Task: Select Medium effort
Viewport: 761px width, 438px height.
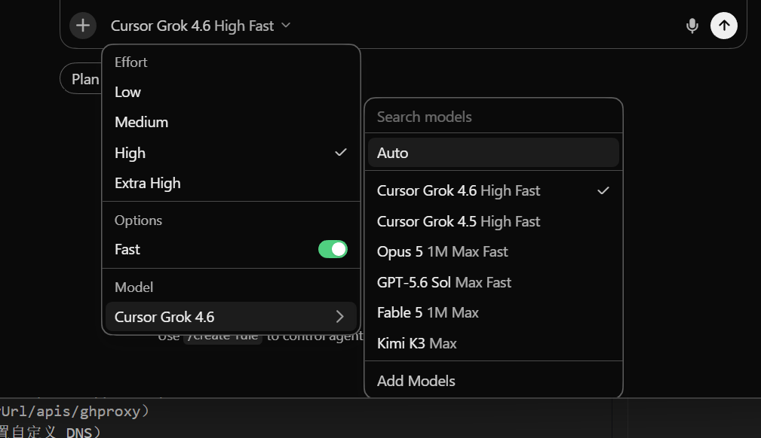Action: pyautogui.click(x=231, y=122)
